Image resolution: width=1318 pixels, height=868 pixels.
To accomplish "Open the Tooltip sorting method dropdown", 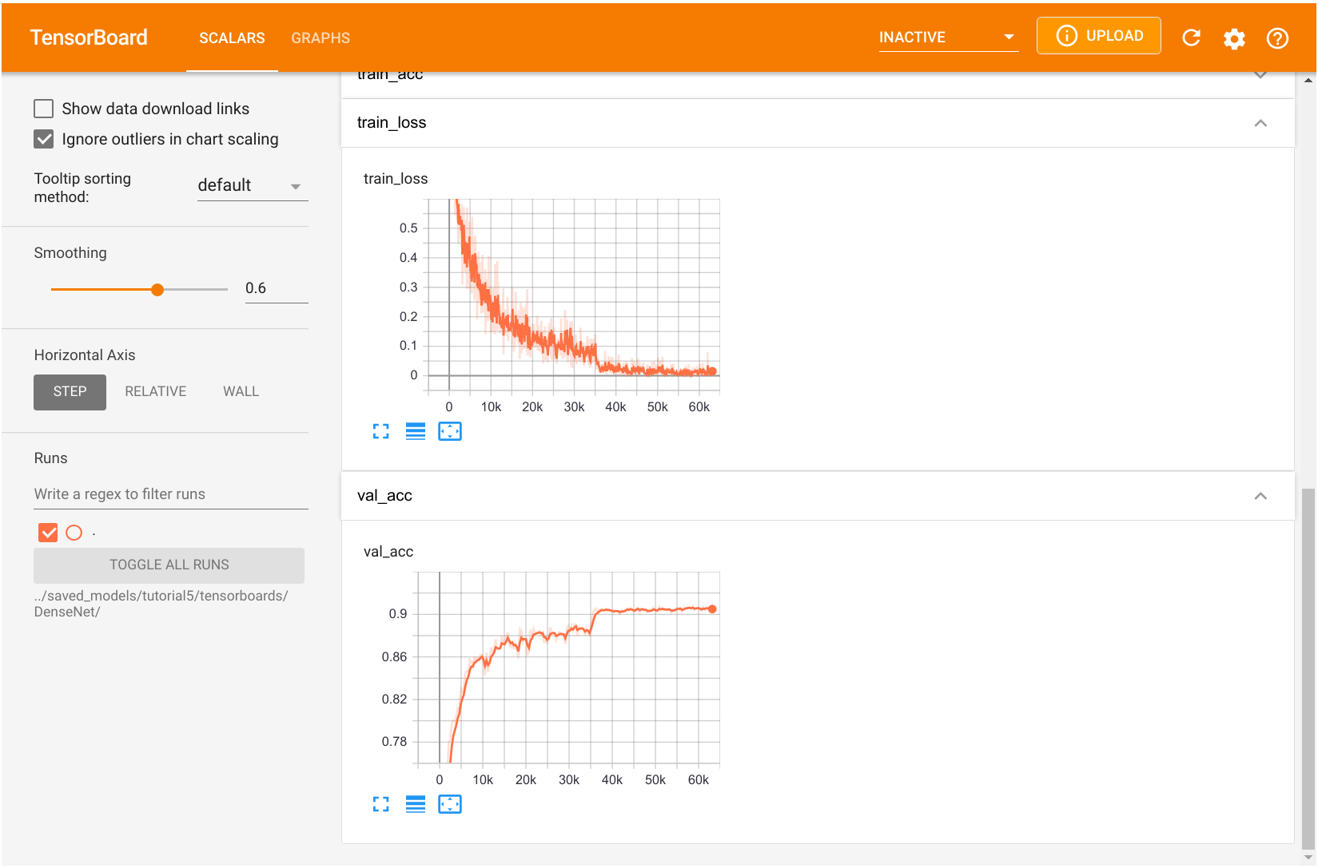I will 253,185.
